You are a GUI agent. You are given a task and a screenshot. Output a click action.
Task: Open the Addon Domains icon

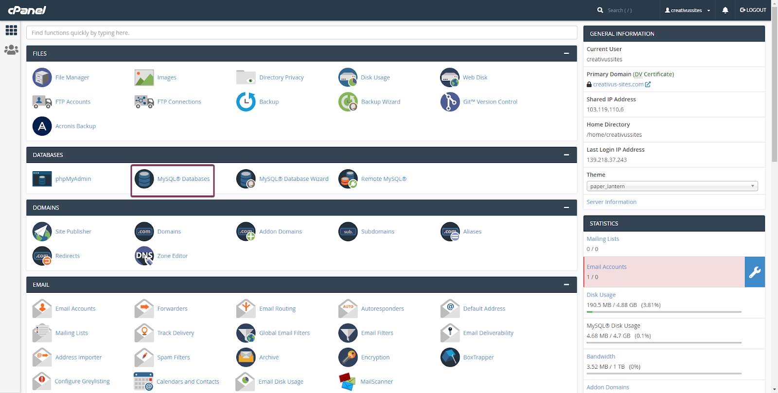tap(246, 232)
